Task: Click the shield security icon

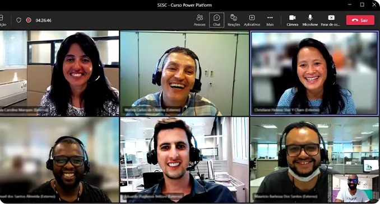Action: point(18,20)
